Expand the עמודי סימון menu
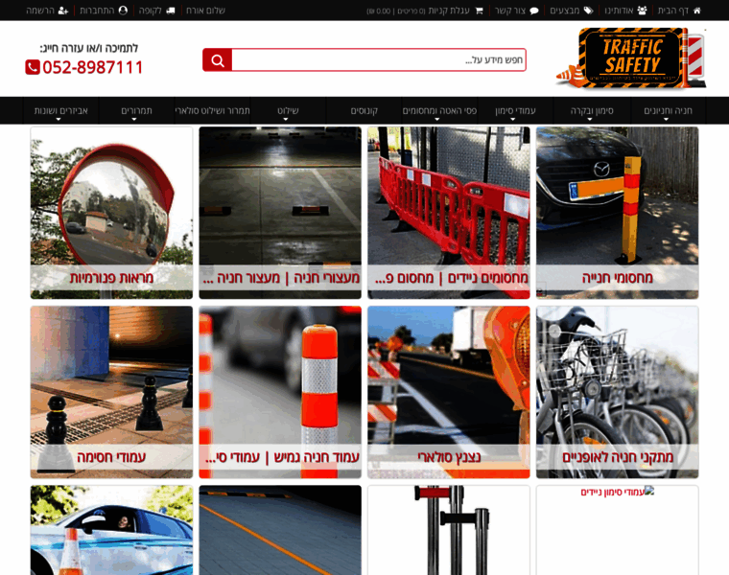This screenshot has height=575, width=729. [515, 111]
